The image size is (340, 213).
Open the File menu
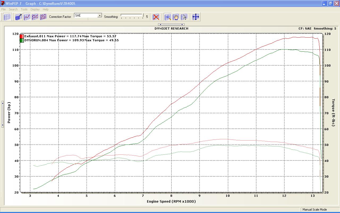click(x=3, y=9)
